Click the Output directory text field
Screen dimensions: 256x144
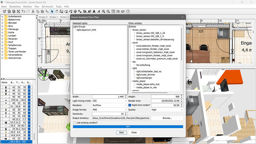click(121, 118)
